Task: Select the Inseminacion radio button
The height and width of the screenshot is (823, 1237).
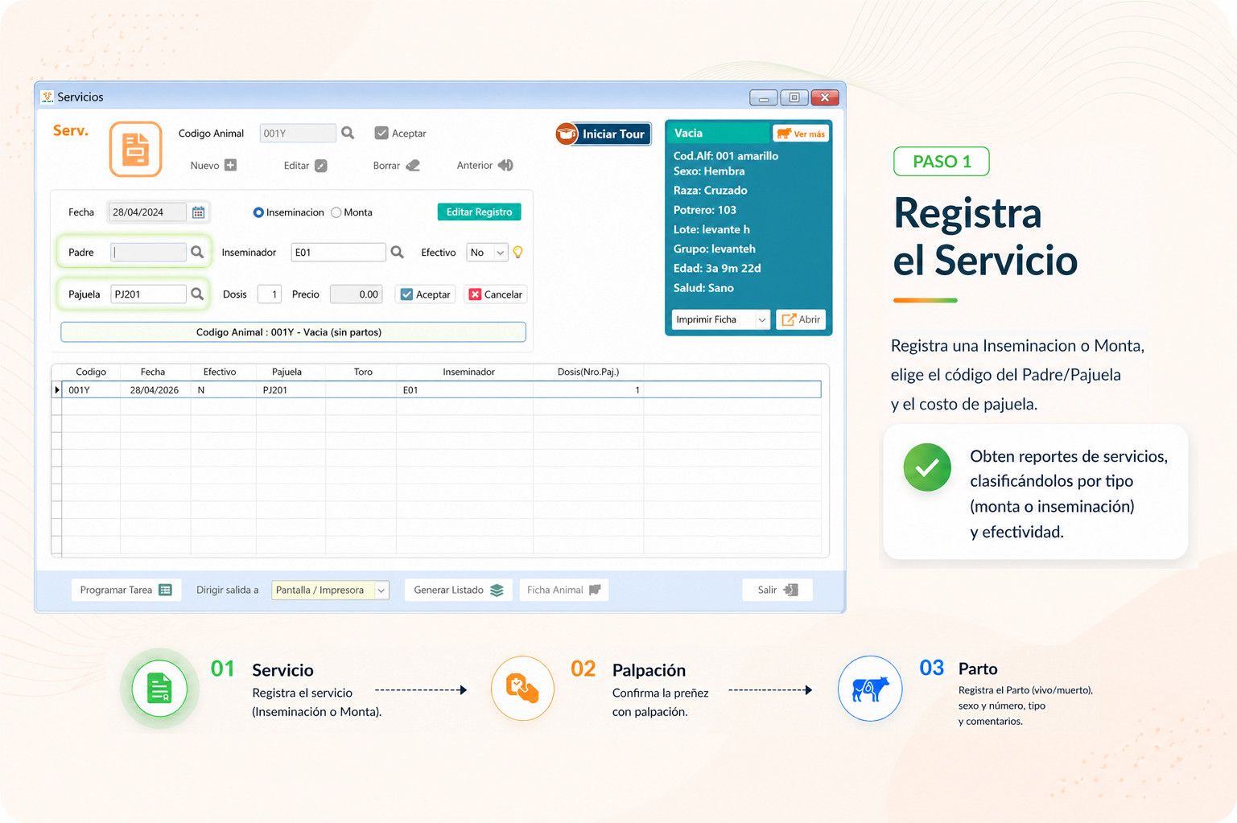Action: pyautogui.click(x=259, y=212)
